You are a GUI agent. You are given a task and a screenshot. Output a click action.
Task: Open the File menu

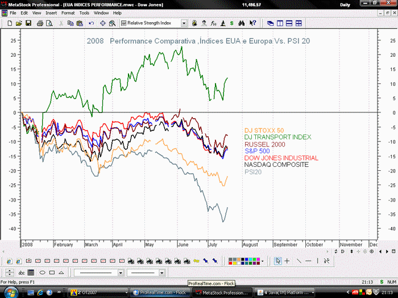click(13, 13)
